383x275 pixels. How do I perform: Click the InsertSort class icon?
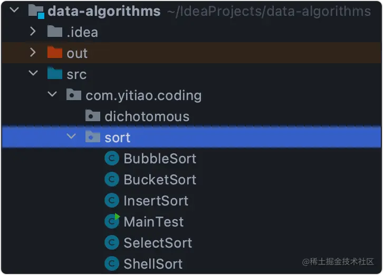point(111,201)
